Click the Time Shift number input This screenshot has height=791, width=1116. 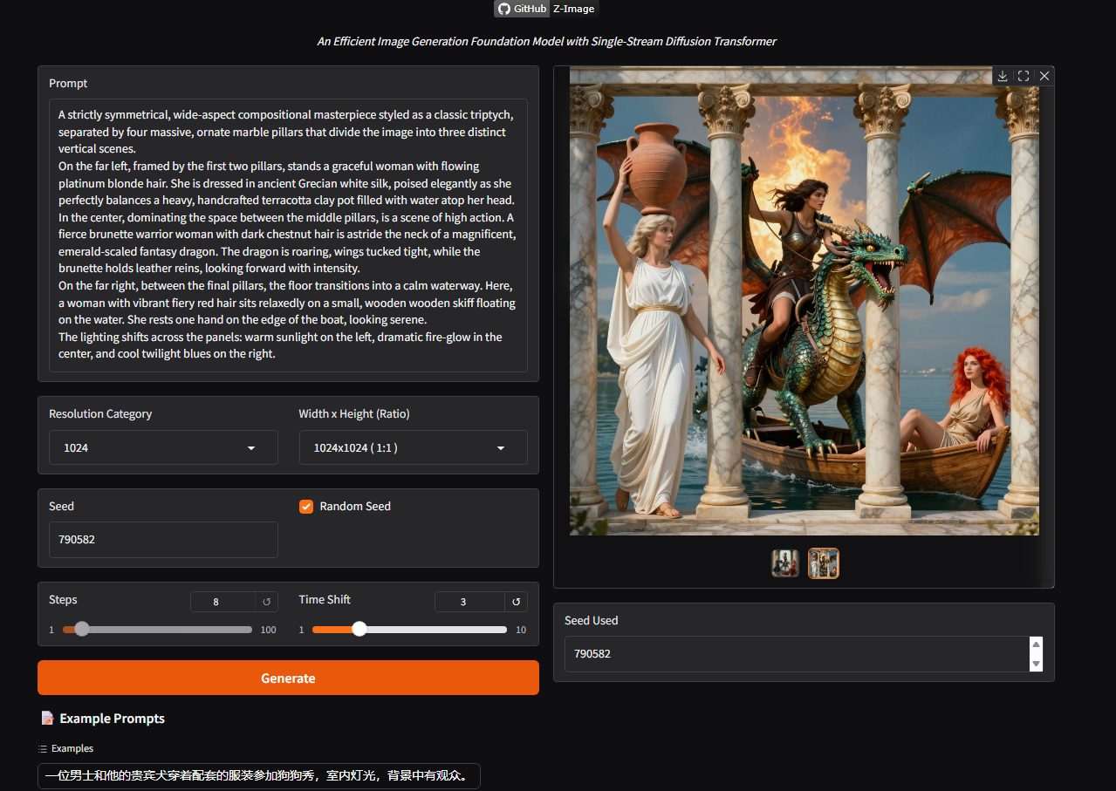pos(469,602)
